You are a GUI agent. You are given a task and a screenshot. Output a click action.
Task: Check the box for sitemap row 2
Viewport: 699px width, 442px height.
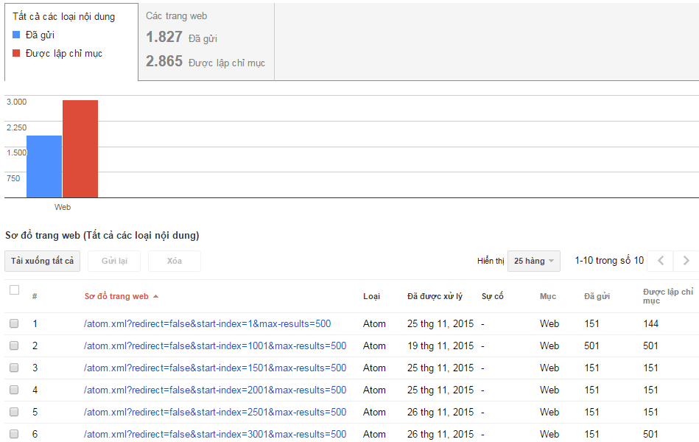pos(14,345)
